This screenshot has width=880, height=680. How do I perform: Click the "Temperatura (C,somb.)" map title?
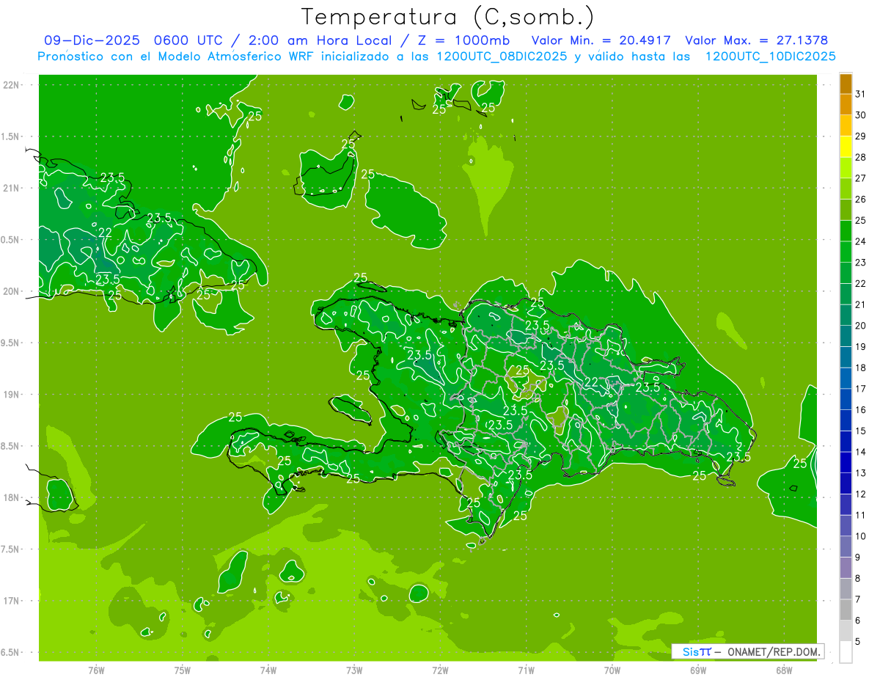pos(447,16)
